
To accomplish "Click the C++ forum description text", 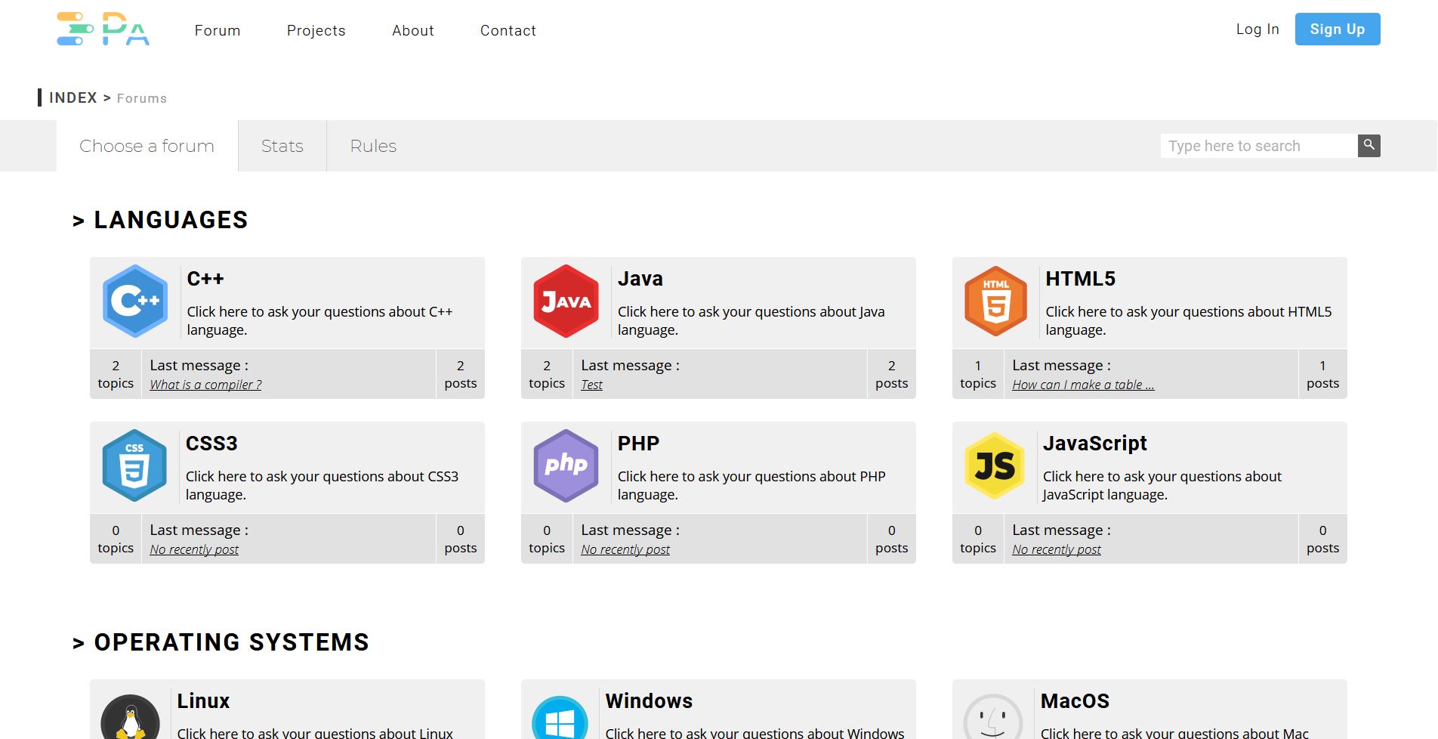I will tap(319, 320).
